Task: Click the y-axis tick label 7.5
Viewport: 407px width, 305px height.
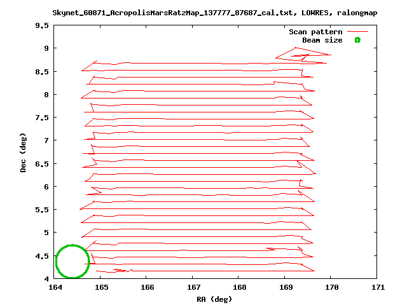Action: (42, 118)
